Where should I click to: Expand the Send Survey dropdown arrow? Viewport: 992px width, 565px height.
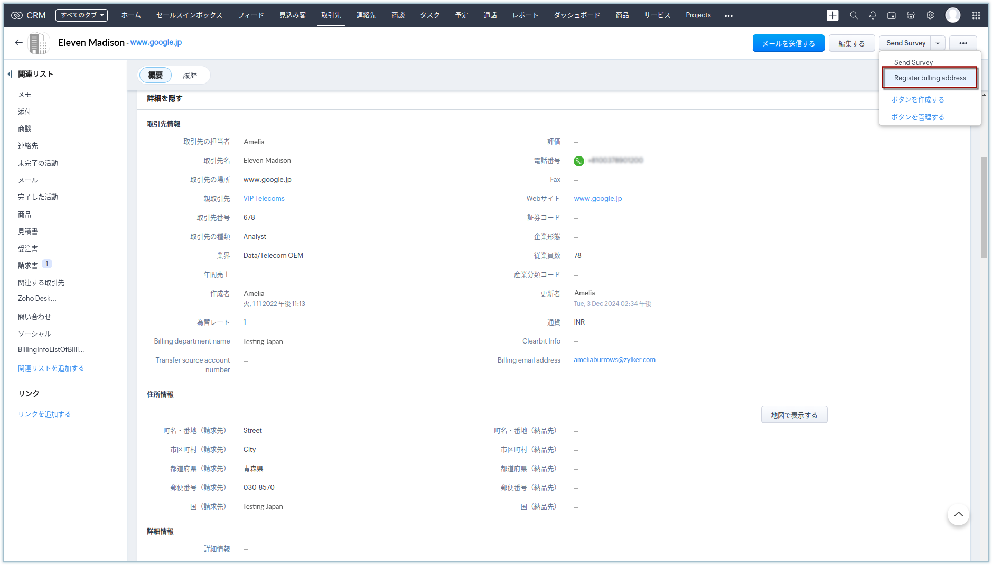click(x=938, y=43)
